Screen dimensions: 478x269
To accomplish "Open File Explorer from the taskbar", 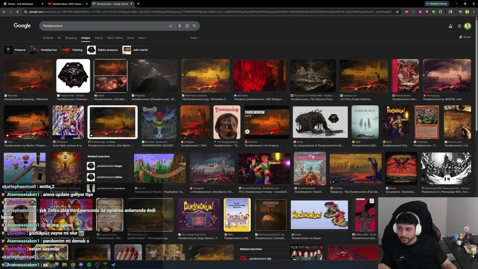I will 64,265.
